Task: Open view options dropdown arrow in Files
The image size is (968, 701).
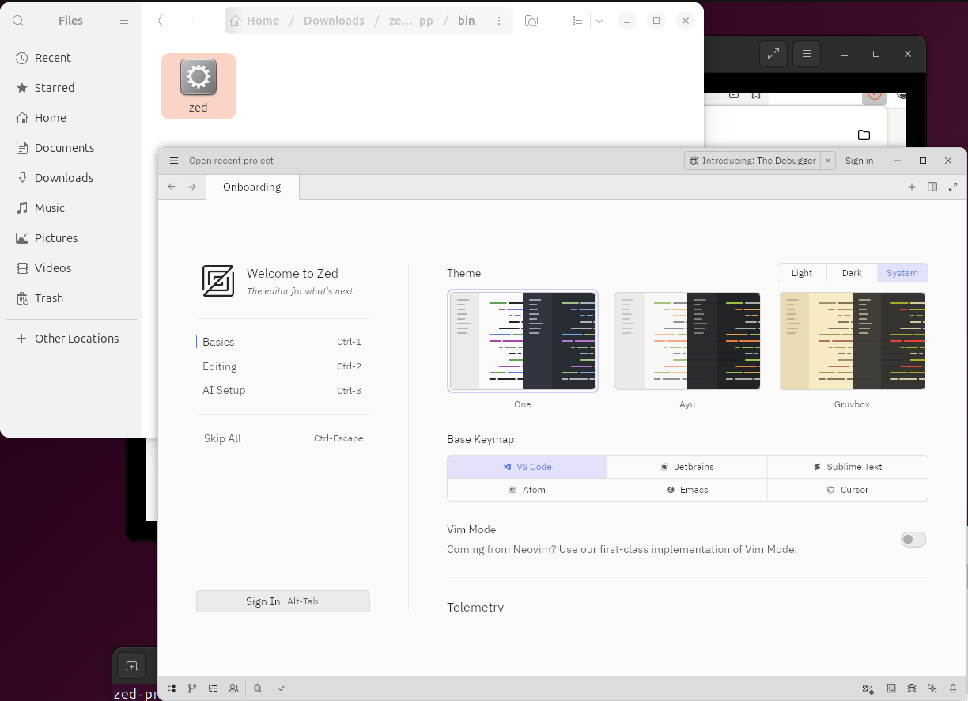Action: point(599,21)
